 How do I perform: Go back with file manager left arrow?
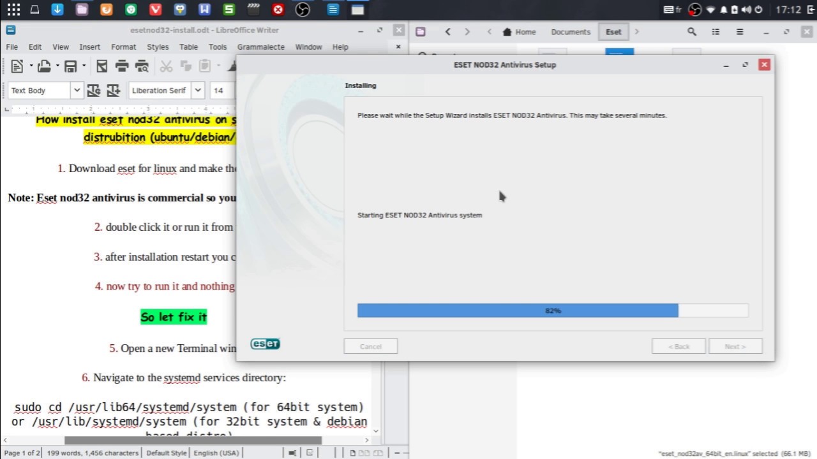(447, 31)
